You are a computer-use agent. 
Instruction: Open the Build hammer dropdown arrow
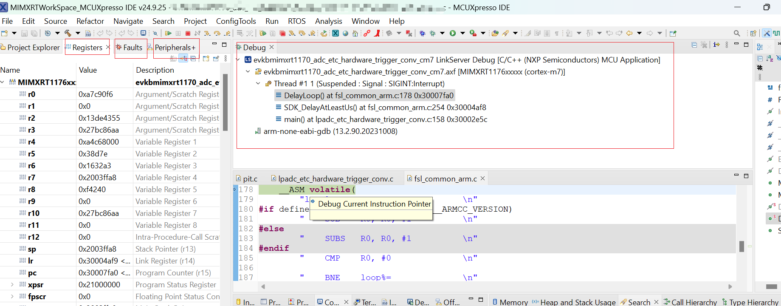[x=78, y=33]
